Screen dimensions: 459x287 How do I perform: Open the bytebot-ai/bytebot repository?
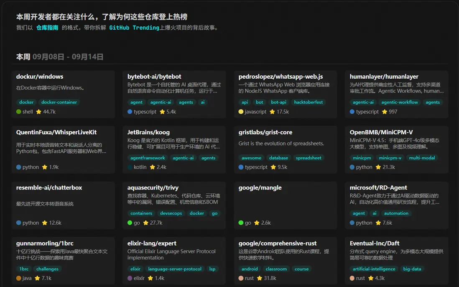154,77
